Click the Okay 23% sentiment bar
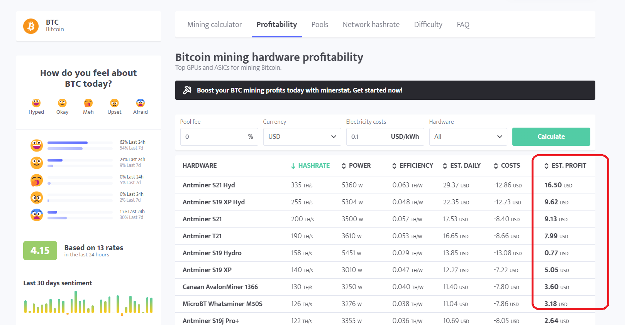This screenshot has height=325, width=625. pyautogui.click(x=80, y=160)
